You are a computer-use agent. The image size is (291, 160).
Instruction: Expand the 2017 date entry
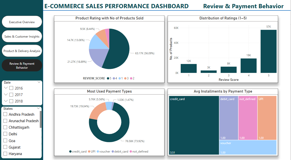point(6,95)
